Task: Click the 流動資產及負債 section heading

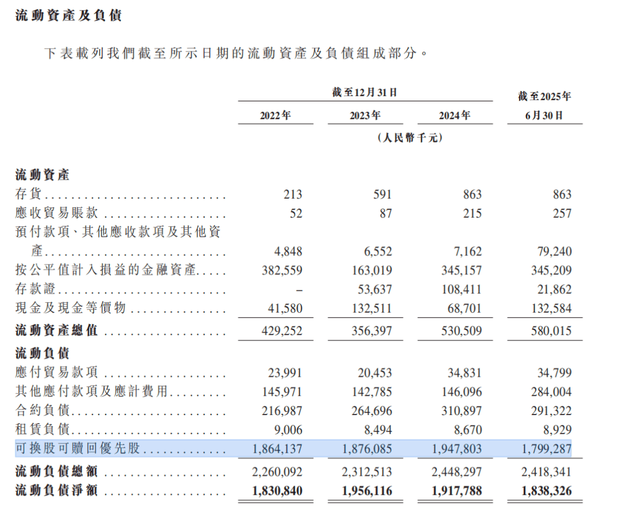Action: tap(68, 16)
